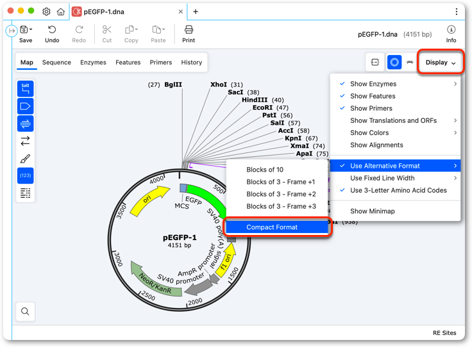Switch to the Enzymes tab
This screenshot has height=347, width=472.
point(94,63)
